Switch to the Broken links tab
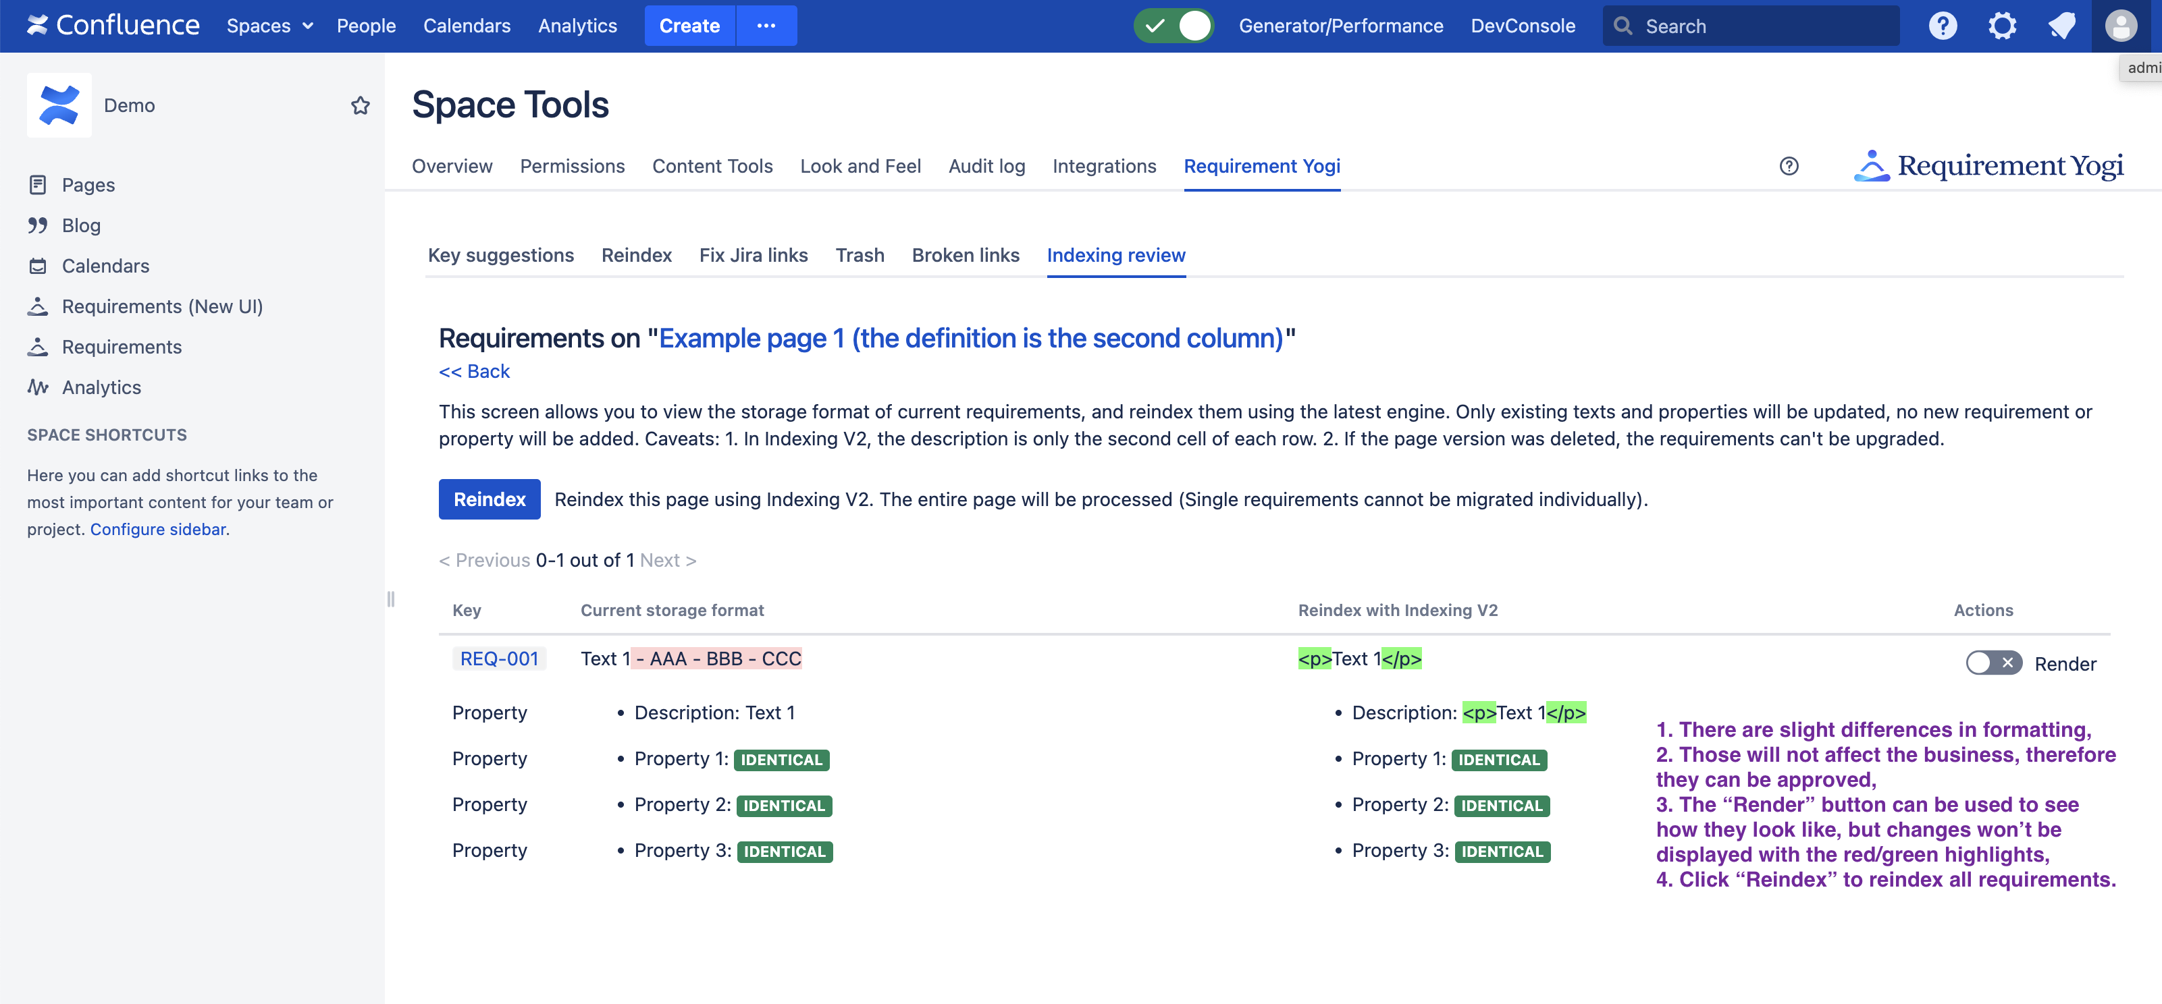Viewport: 2162px width, 1004px height. point(965,255)
